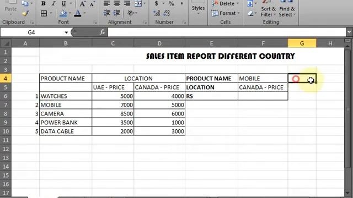Open Alignment dialog launcher
This screenshot has width=353, height=198.
[145, 22]
